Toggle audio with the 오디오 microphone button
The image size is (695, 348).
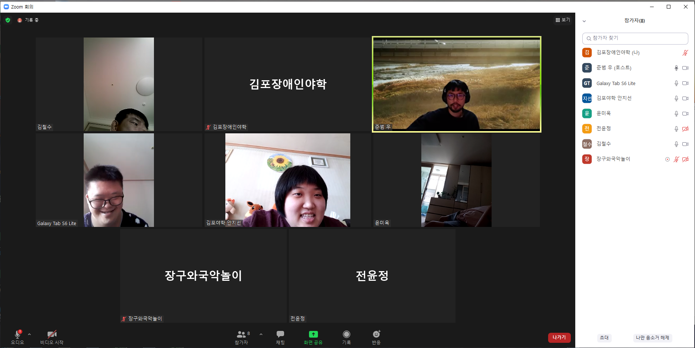17,337
